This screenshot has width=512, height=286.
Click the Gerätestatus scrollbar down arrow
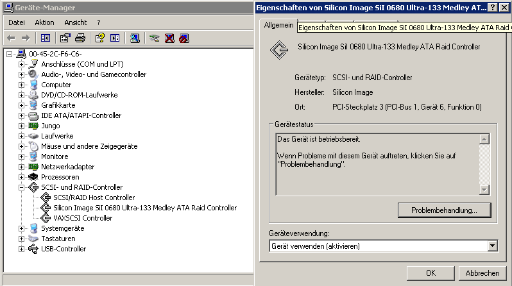[484, 190]
